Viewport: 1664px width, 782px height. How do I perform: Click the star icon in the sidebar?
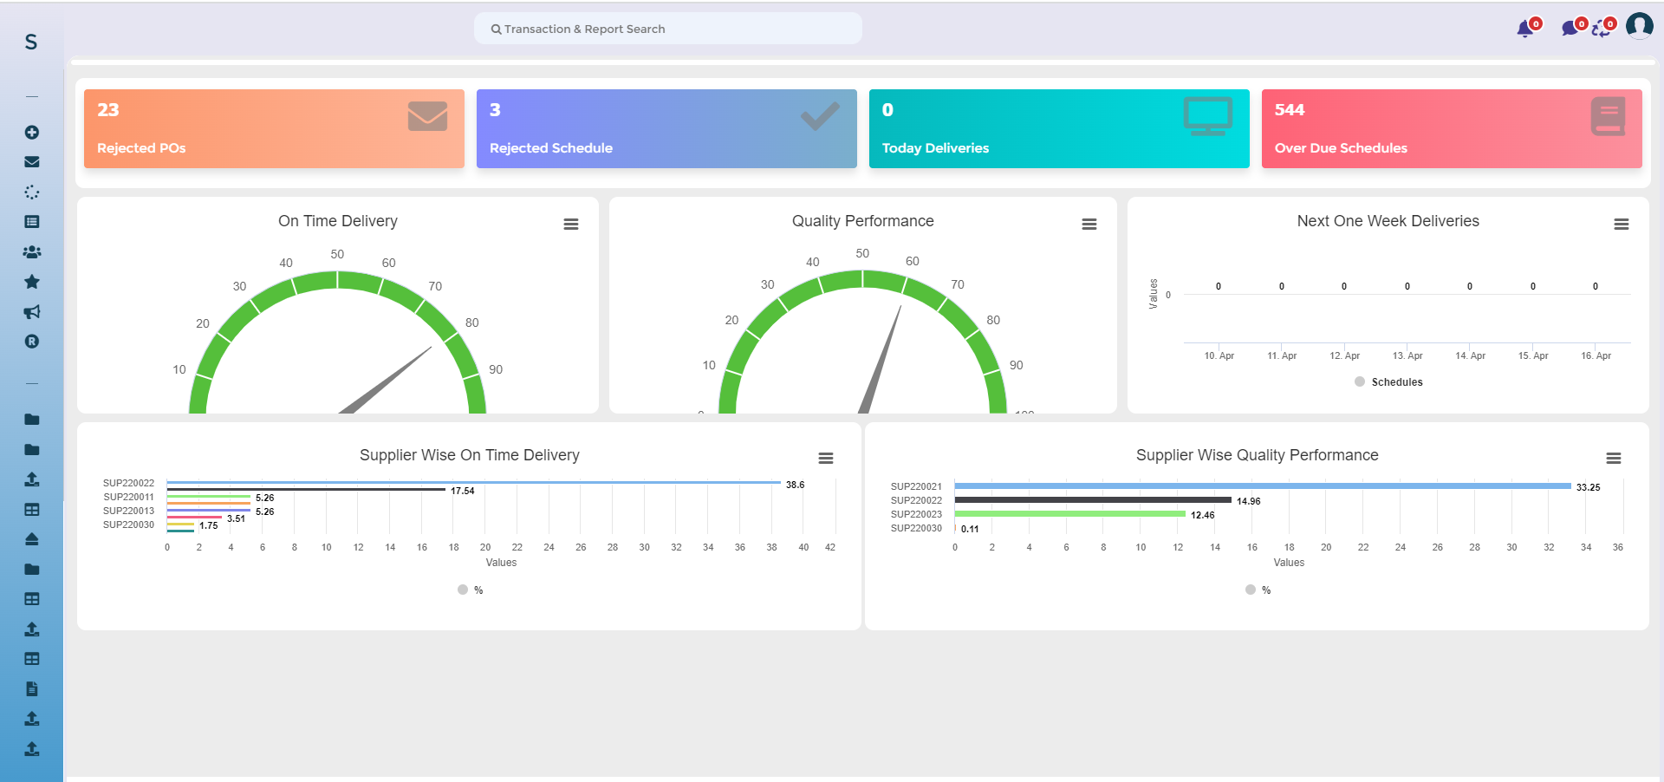coord(32,282)
